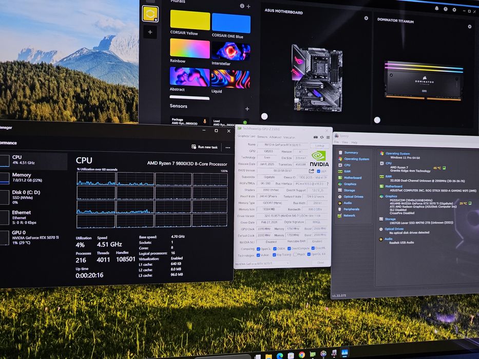Take a GPU-Z screenshot with the camera icon

(316, 137)
